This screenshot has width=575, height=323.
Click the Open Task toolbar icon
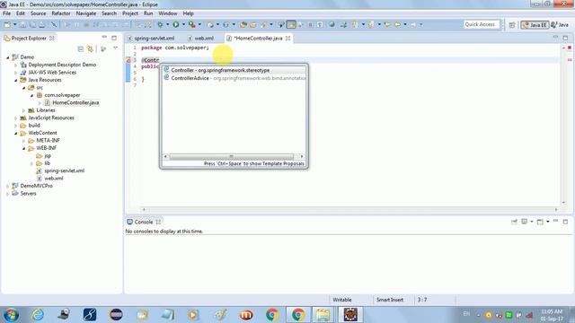coord(253,24)
